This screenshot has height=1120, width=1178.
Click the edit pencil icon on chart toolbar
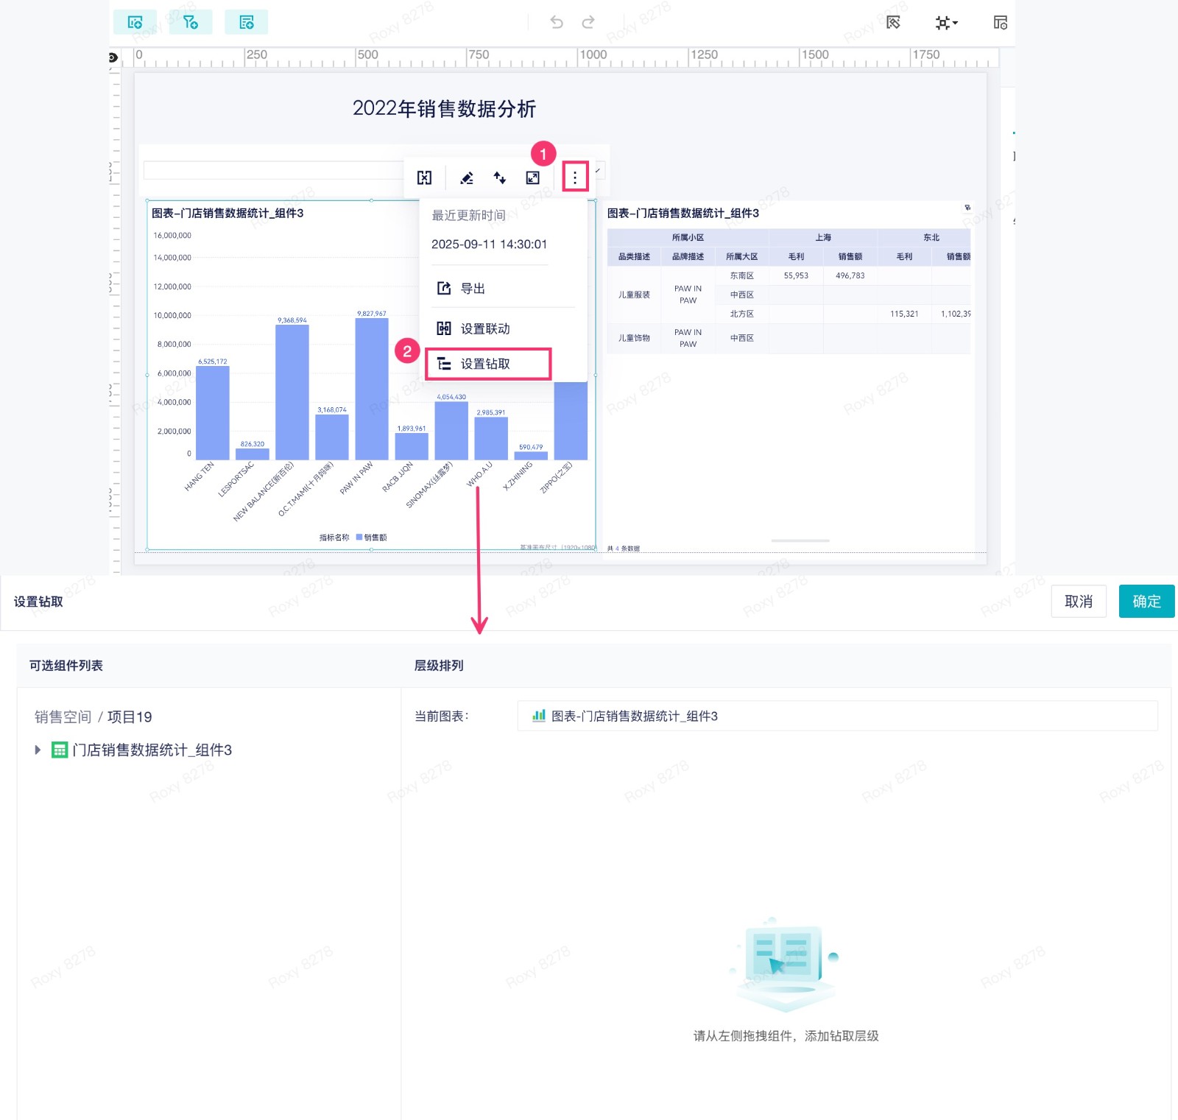(466, 177)
